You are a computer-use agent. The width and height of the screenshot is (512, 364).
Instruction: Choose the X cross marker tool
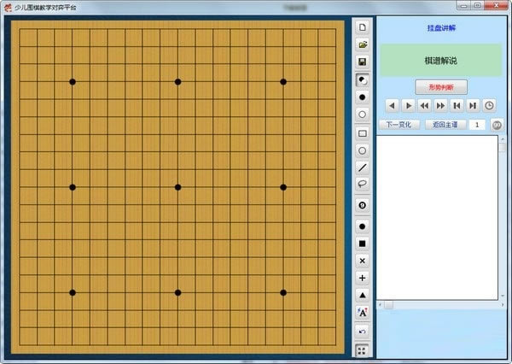pos(362,261)
